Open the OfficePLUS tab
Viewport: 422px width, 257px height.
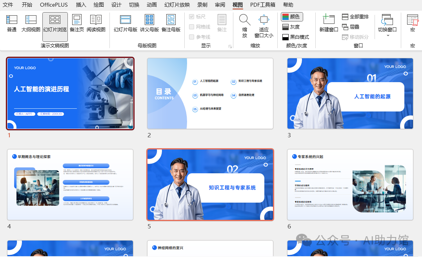(54, 5)
